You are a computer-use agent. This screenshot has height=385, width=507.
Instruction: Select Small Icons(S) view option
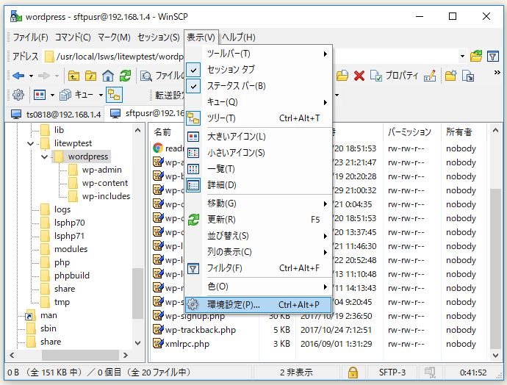coord(259,153)
